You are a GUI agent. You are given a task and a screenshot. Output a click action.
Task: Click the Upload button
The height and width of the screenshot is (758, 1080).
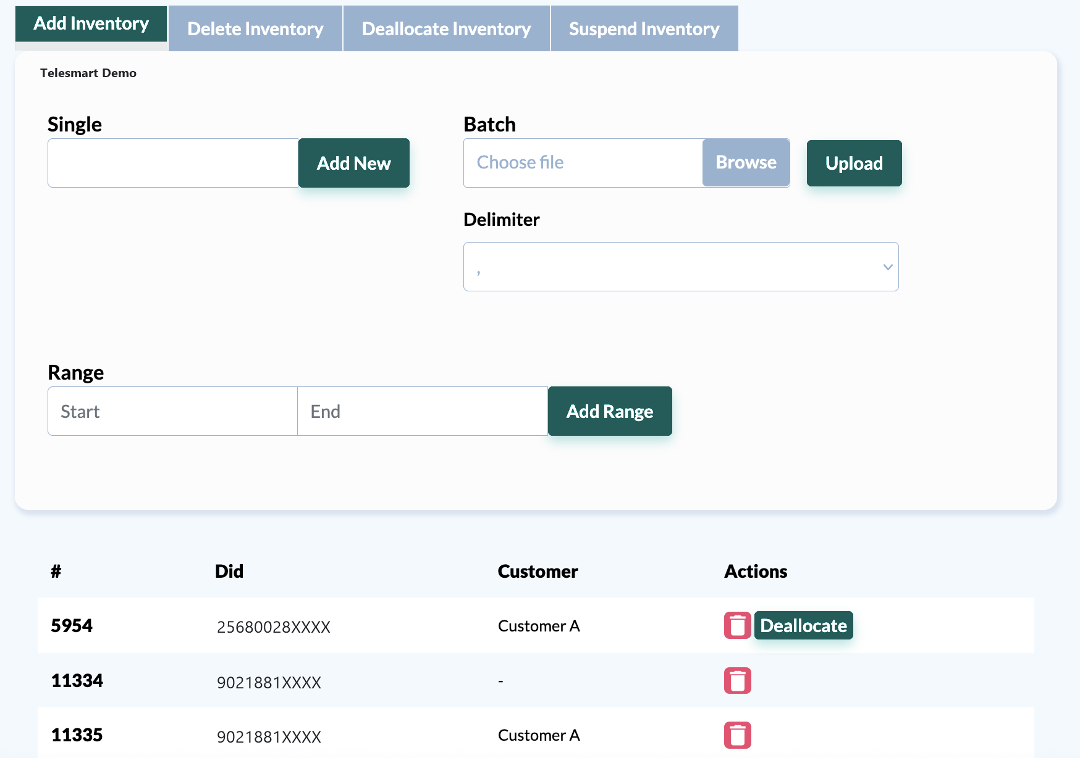pos(854,163)
